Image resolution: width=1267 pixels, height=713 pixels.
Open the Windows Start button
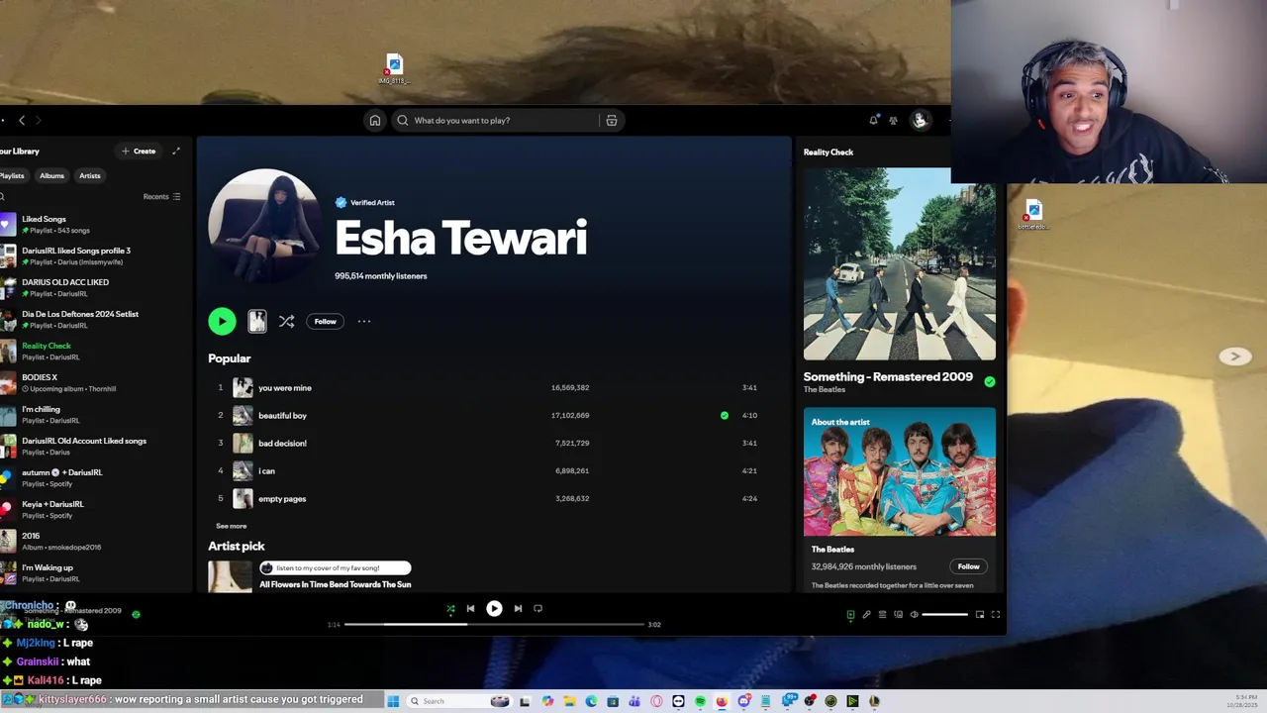393,701
